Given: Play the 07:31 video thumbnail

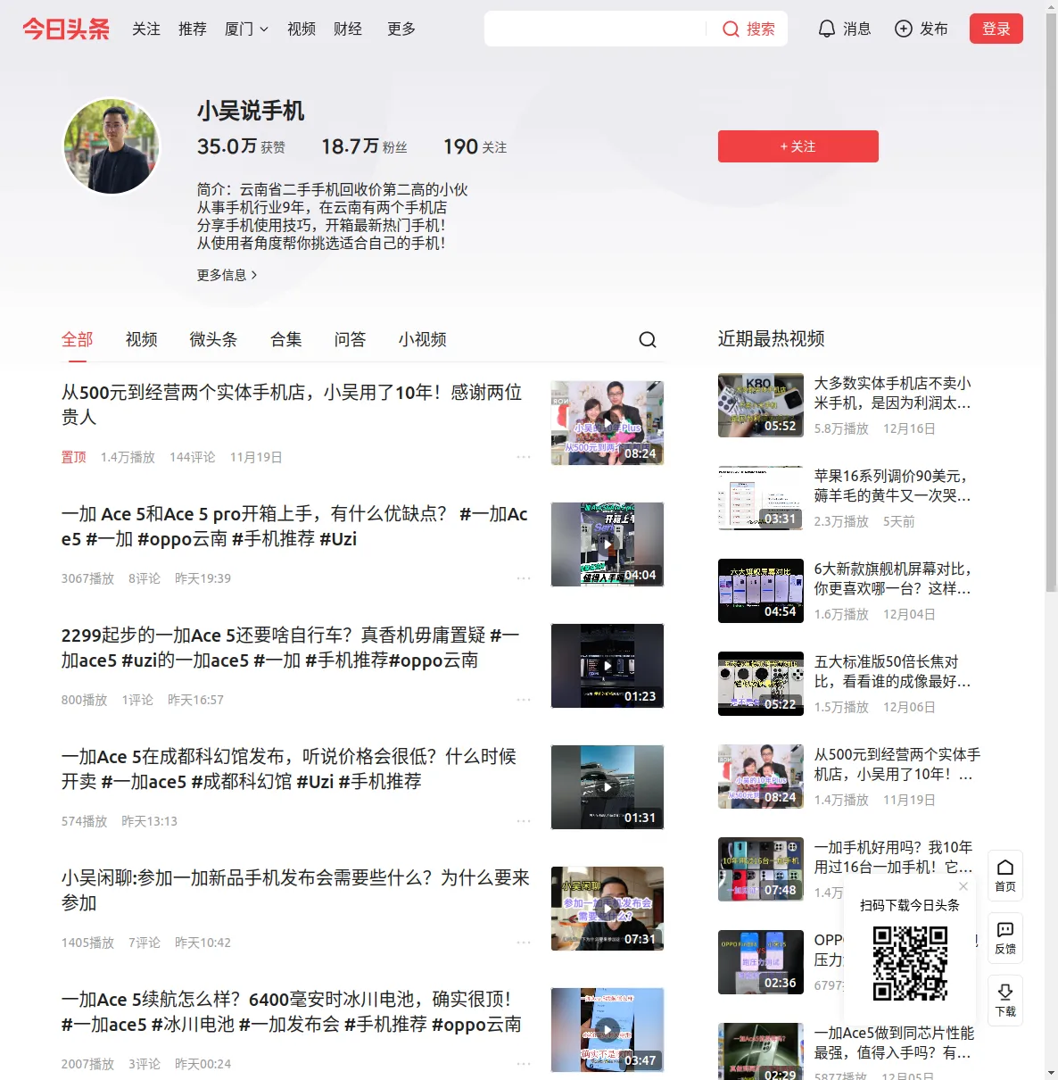Looking at the screenshot, I should [x=608, y=909].
